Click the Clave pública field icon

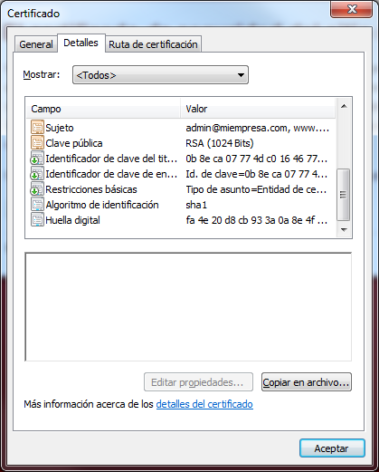click(37, 143)
